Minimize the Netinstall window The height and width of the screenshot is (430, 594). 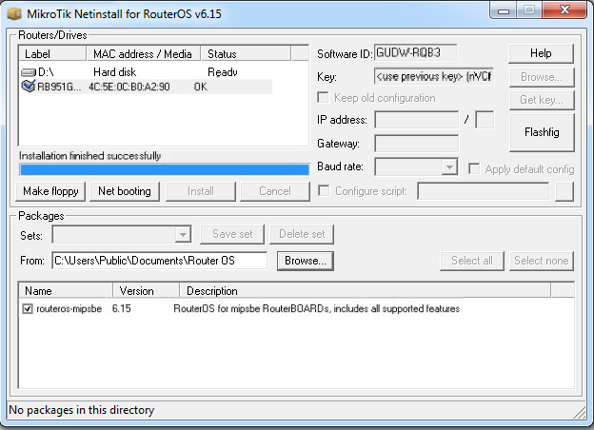point(503,10)
